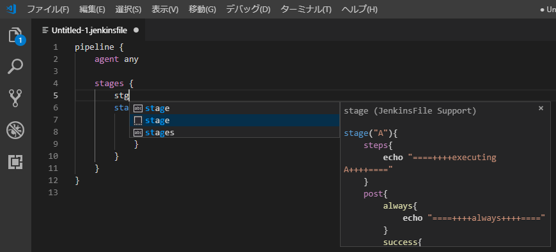The image size is (556, 252).
Task: Click line number 1 in gutter
Action: (55, 47)
